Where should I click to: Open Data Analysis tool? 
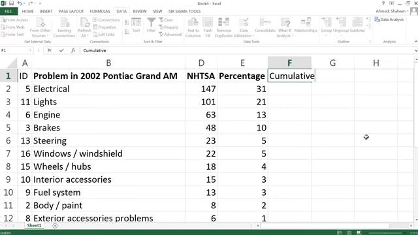click(389, 20)
